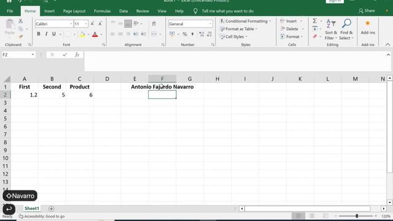Click the Format Painter brush icon
This screenshot has width=393, height=221.
[x=21, y=37]
